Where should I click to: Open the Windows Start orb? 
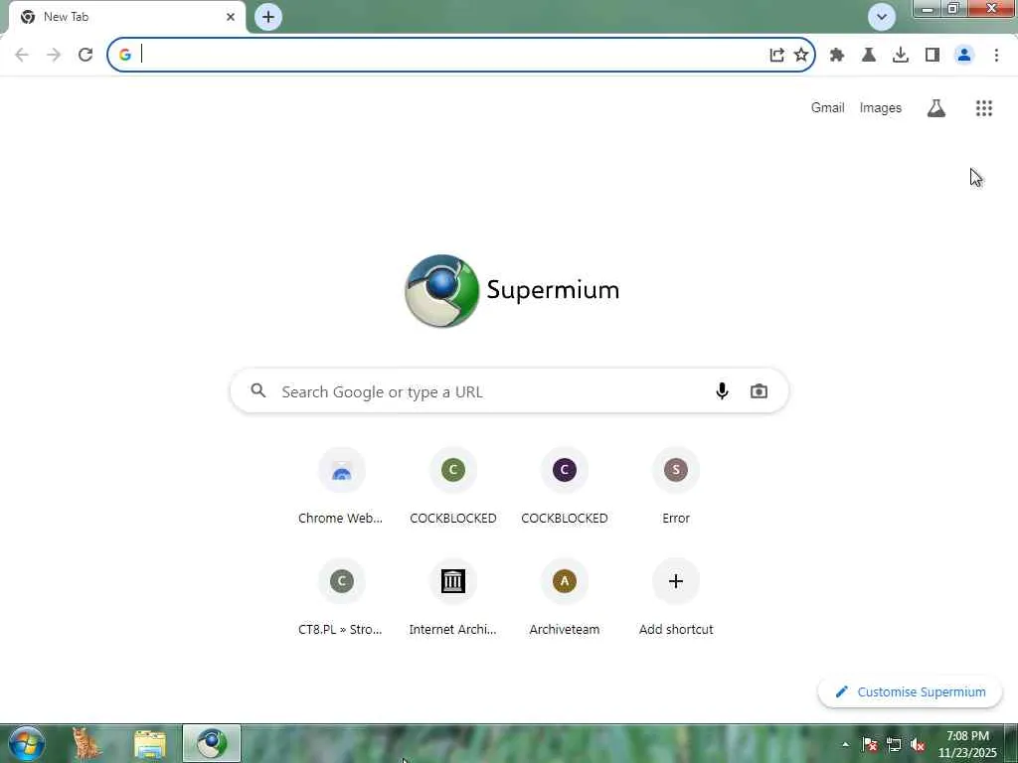[27, 743]
